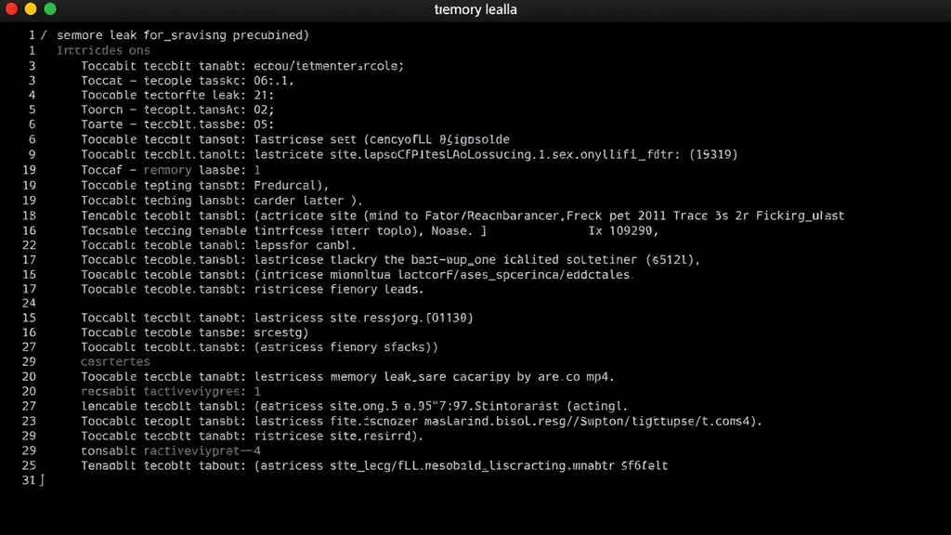This screenshot has width=951, height=535.
Task: Click the line 'Toccat – tecople tasskc'
Action: (163, 81)
